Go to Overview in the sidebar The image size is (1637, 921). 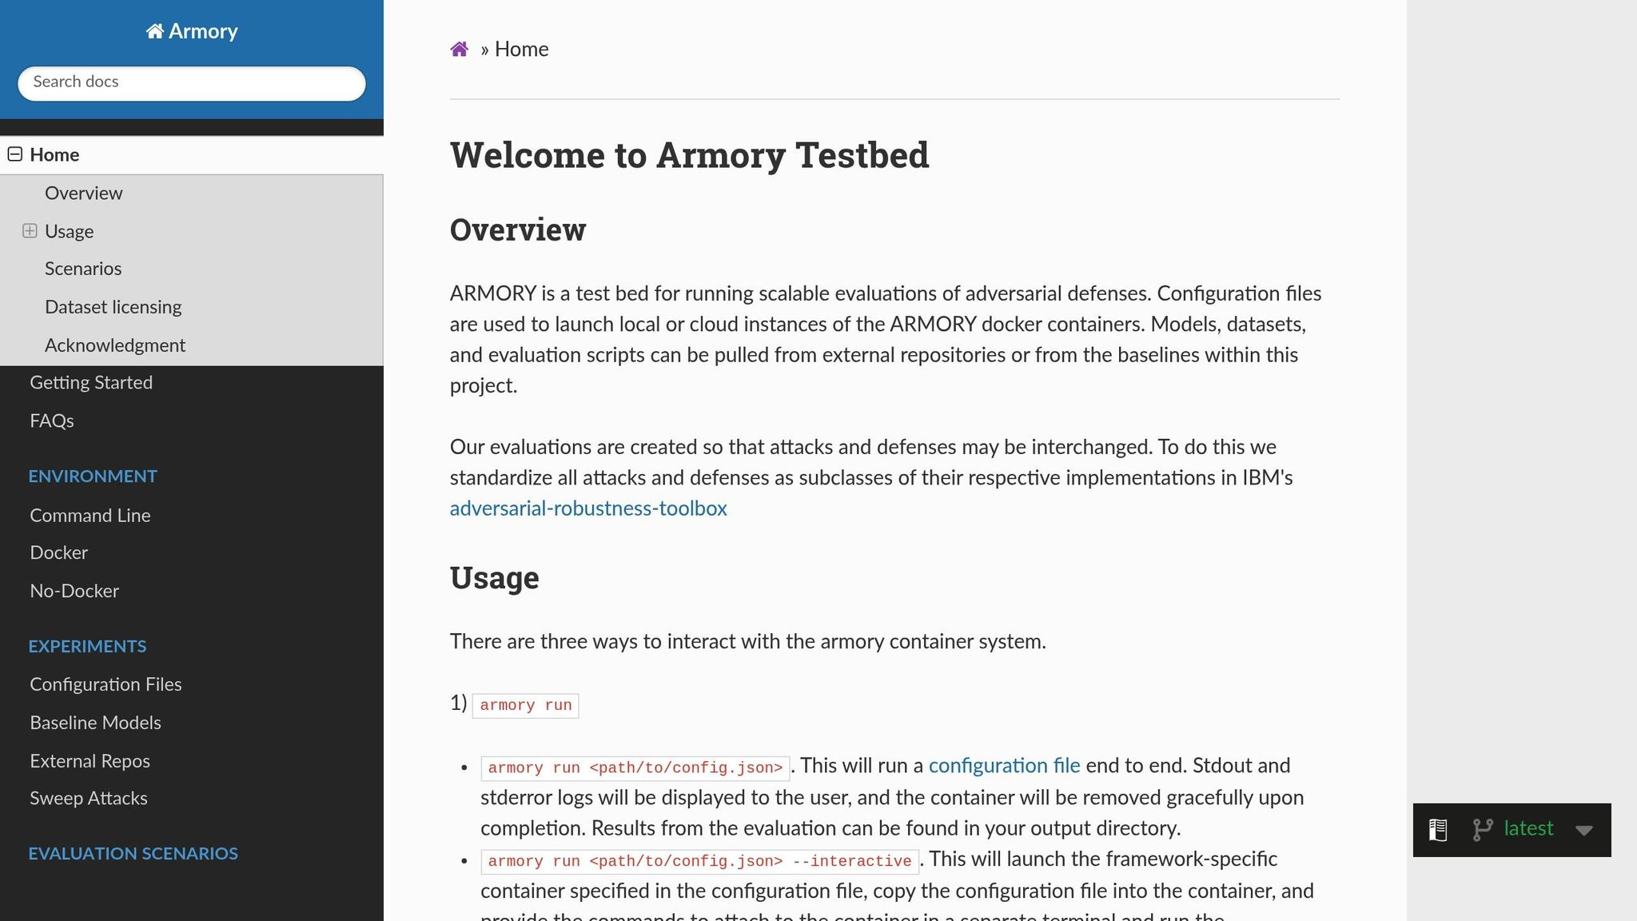(84, 193)
